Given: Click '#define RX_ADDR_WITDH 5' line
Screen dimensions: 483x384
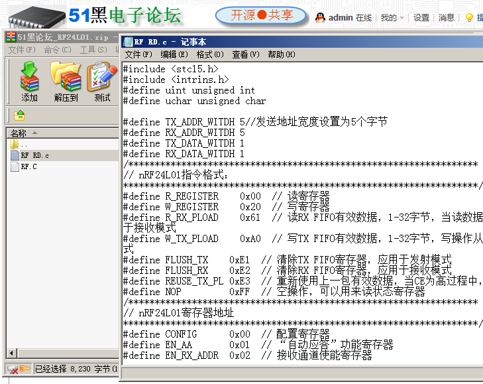Looking at the screenshot, I should coord(184,133).
